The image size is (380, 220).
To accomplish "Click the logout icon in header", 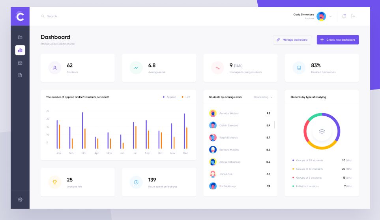I will tap(353, 16).
